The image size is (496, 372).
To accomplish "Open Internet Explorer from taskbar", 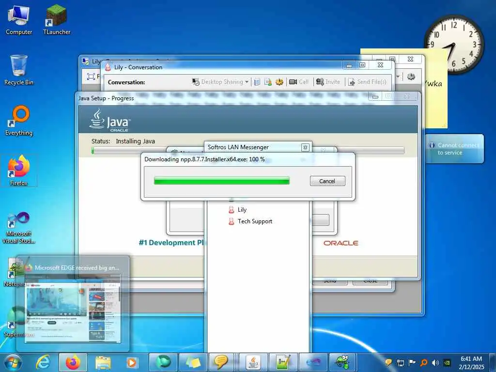I will [43, 362].
